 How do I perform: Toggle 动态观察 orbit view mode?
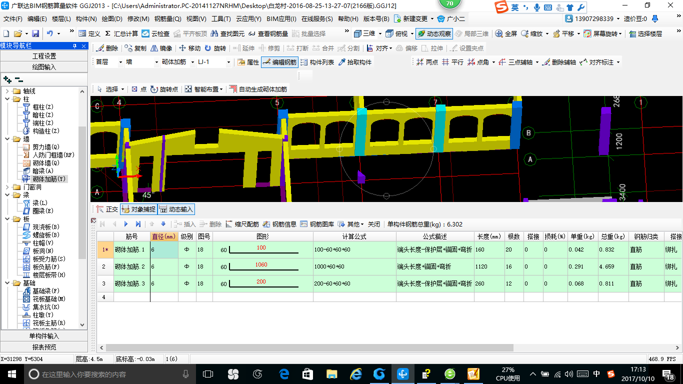pos(434,33)
